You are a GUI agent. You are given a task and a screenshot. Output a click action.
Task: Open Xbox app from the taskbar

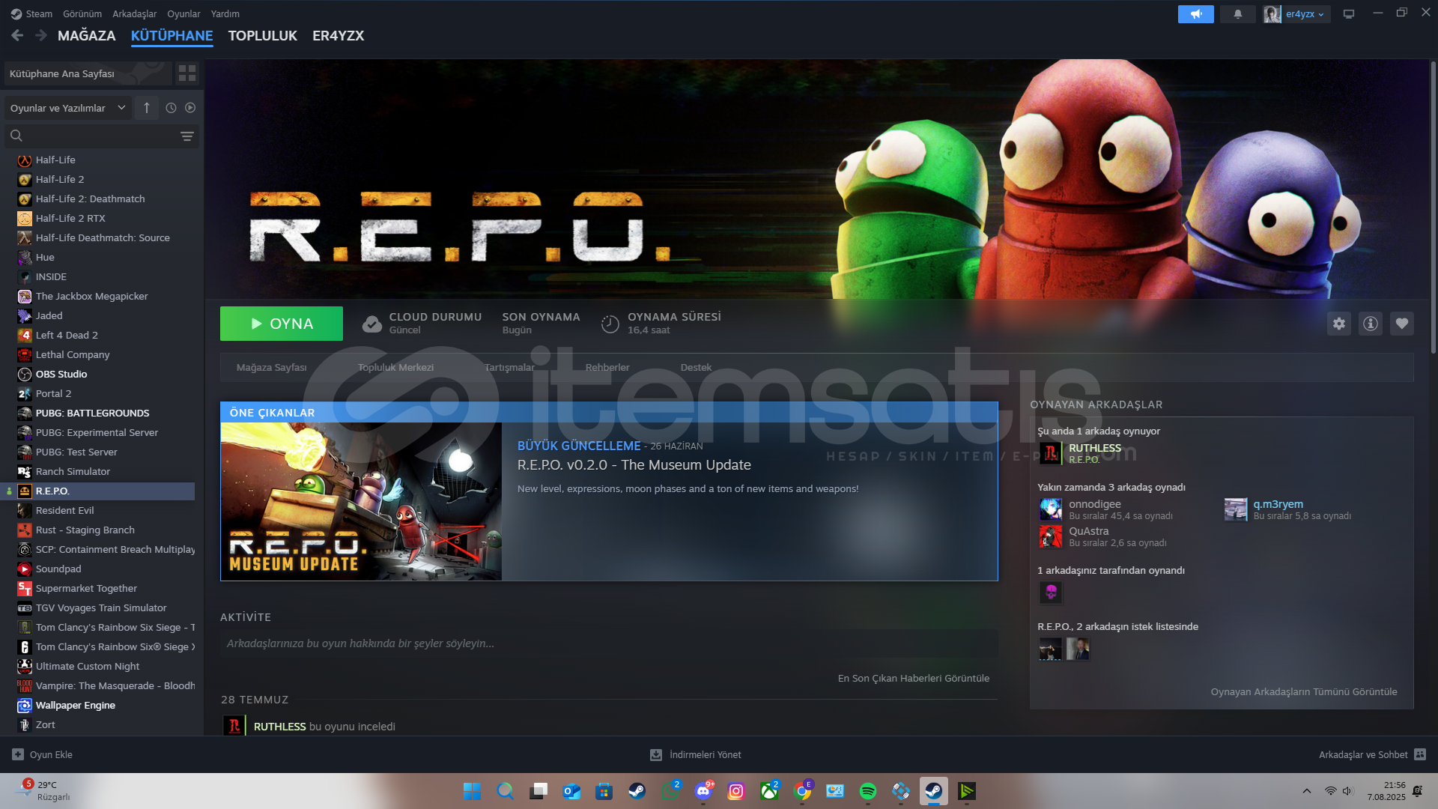click(x=769, y=791)
